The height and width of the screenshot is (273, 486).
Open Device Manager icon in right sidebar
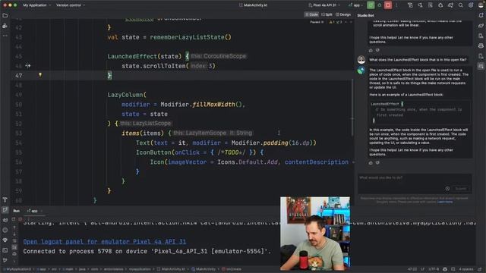click(x=481, y=36)
